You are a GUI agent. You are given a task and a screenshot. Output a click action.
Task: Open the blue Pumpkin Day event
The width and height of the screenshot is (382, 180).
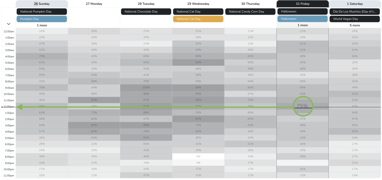click(42, 19)
